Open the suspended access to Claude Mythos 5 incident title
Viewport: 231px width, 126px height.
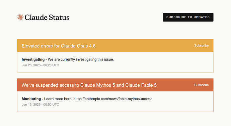89,85
